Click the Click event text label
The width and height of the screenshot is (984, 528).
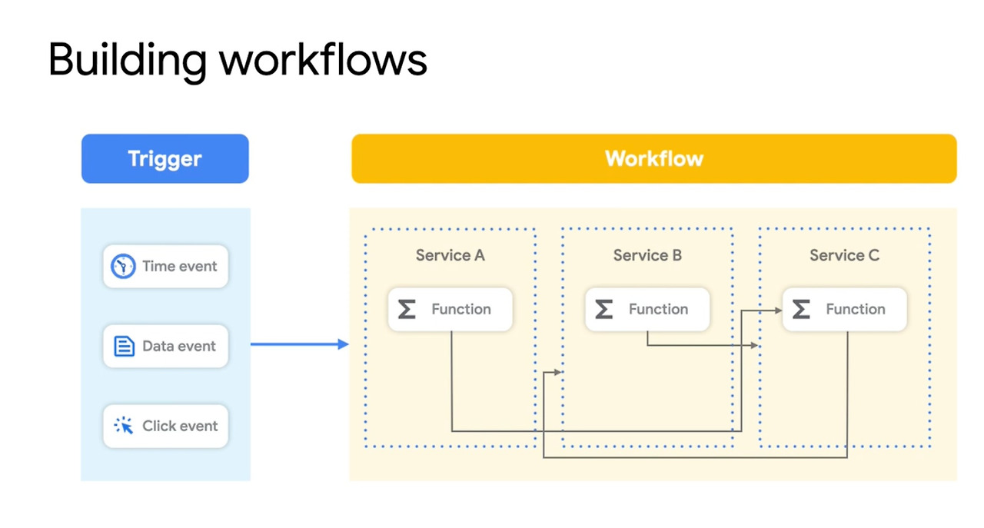point(180,426)
